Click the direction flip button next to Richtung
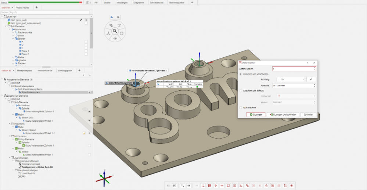 point(311,79)
